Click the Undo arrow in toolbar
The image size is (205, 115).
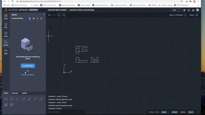49,15
